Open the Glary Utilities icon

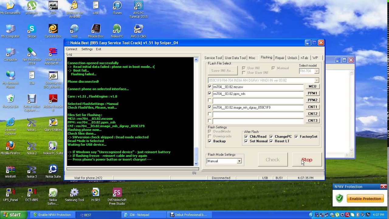[53, 125]
